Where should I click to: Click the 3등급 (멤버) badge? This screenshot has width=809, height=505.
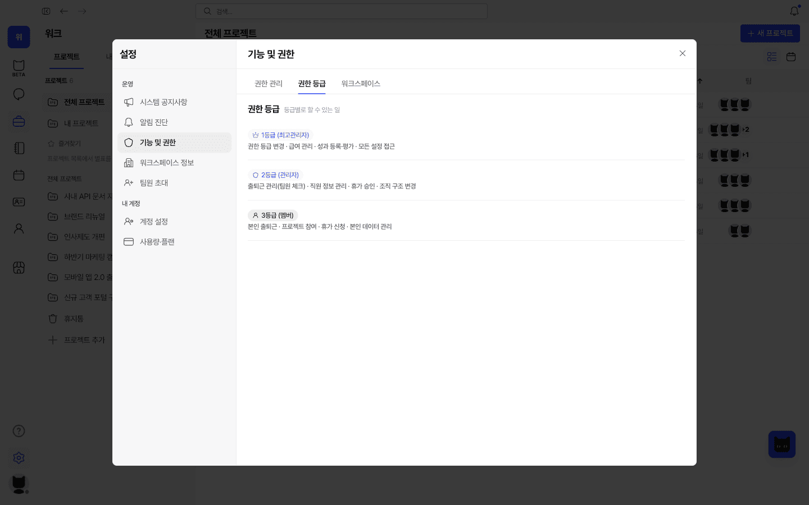(x=272, y=215)
